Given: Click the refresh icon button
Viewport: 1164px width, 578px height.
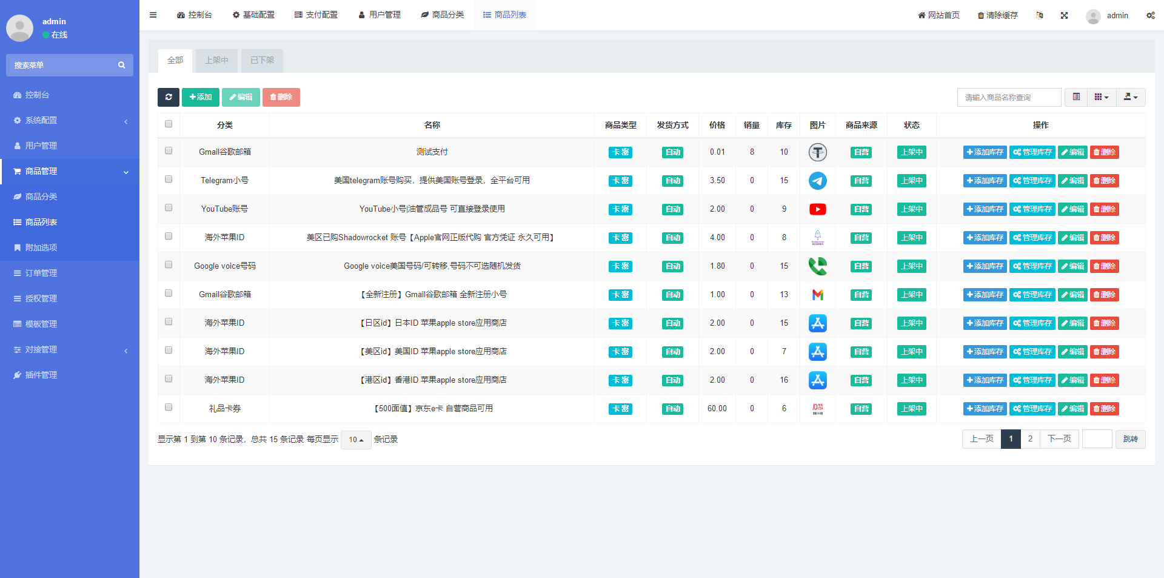Looking at the screenshot, I should tap(169, 97).
